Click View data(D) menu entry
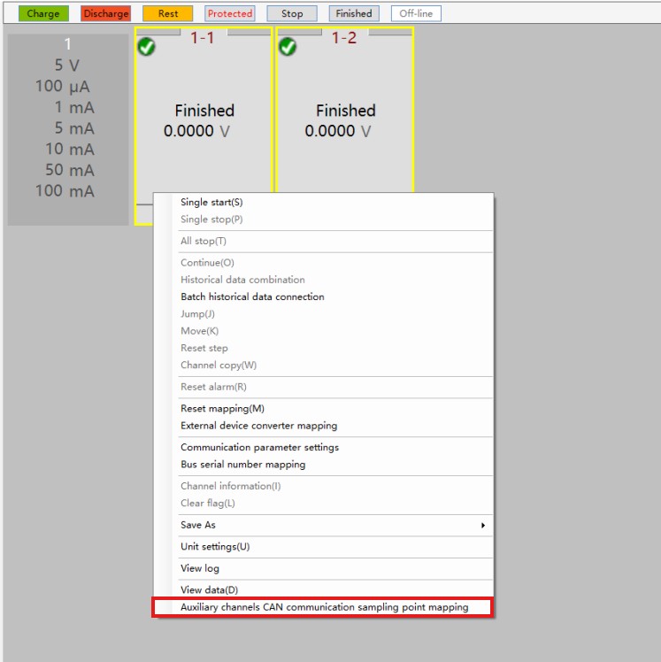 click(x=209, y=589)
